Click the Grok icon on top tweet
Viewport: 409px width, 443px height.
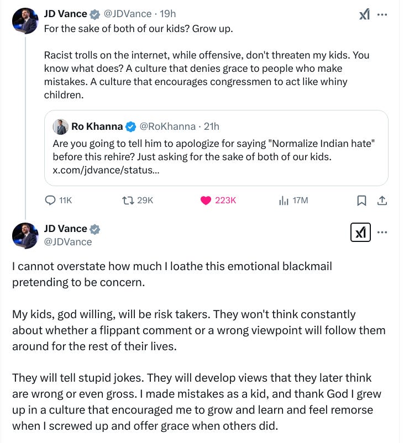tap(364, 14)
